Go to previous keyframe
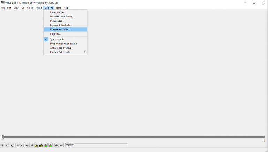268x152 pixels. [36, 145]
